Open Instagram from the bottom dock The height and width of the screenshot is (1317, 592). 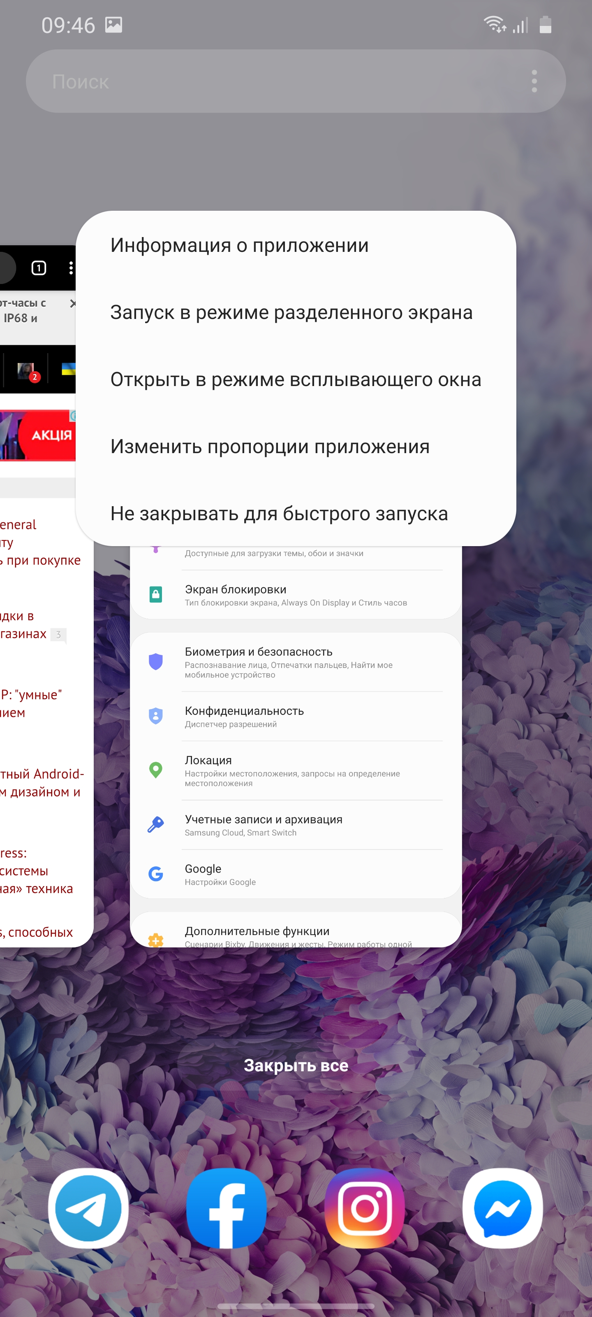pos(365,1208)
